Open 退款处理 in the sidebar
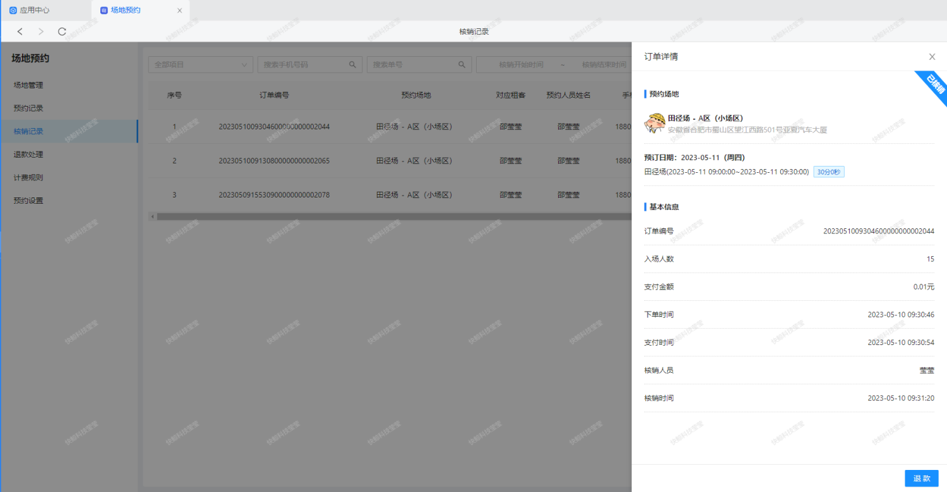Image resolution: width=947 pixels, height=492 pixels. click(69, 155)
